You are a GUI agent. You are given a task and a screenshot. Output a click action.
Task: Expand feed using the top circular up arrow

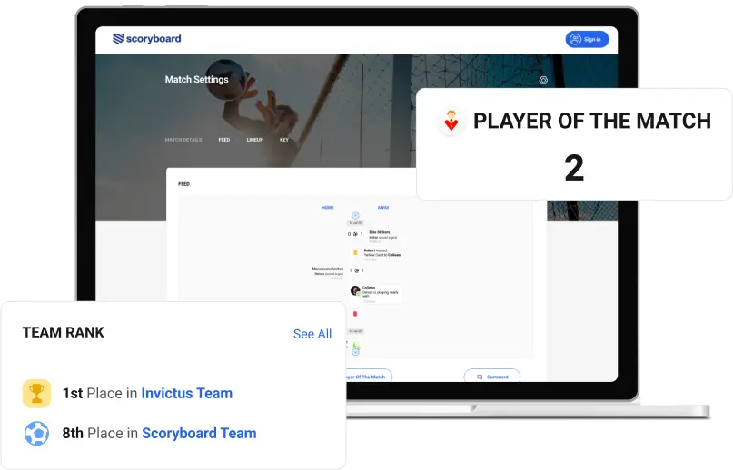[355, 215]
